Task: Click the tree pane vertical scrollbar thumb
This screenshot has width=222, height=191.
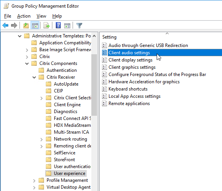Action: [94, 85]
